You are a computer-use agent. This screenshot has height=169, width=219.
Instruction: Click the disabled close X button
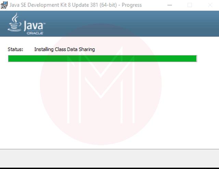(210, 5)
